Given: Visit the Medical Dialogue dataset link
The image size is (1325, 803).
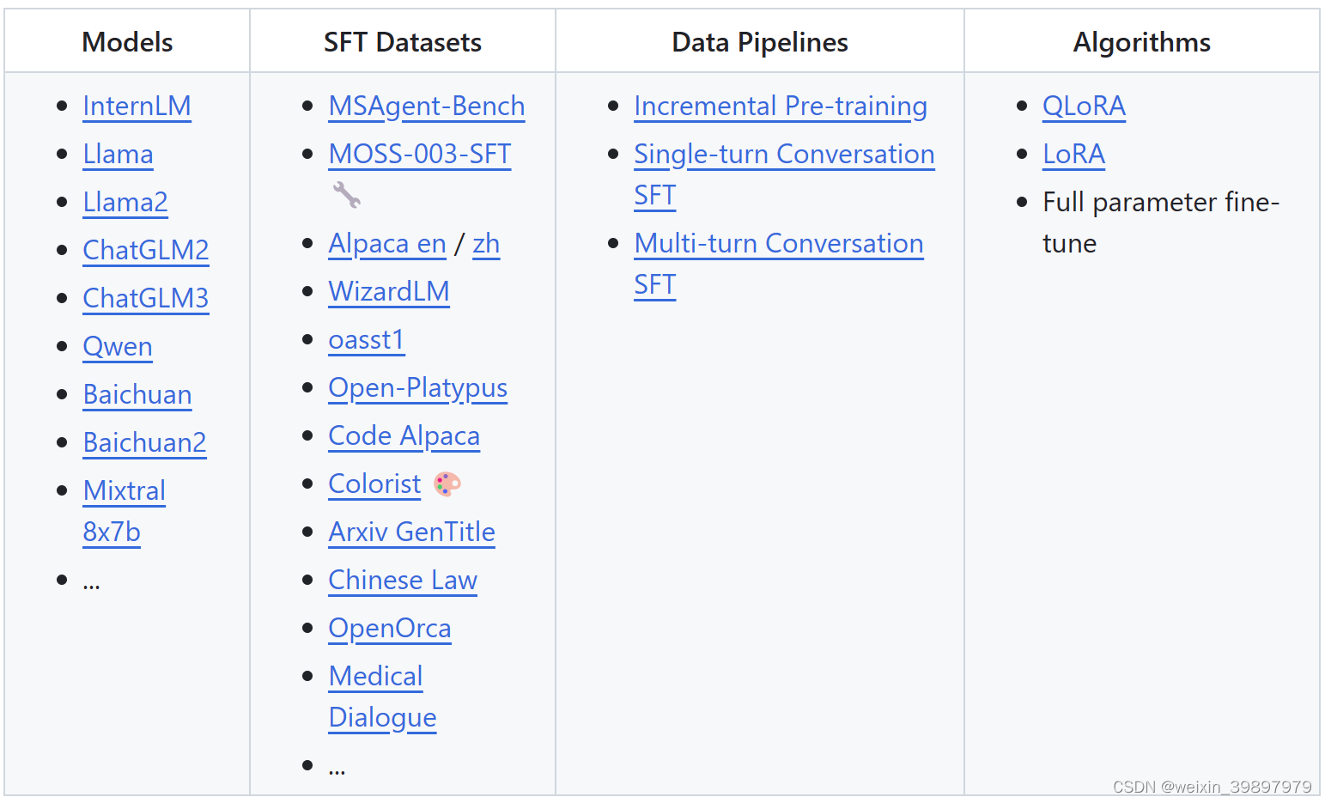Looking at the screenshot, I should point(375,677).
